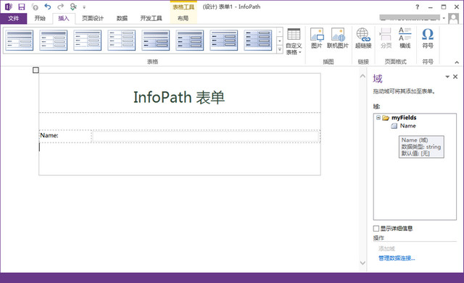Click the Save icon in quick access toolbar
This screenshot has width=464, height=283.
tap(22, 7)
